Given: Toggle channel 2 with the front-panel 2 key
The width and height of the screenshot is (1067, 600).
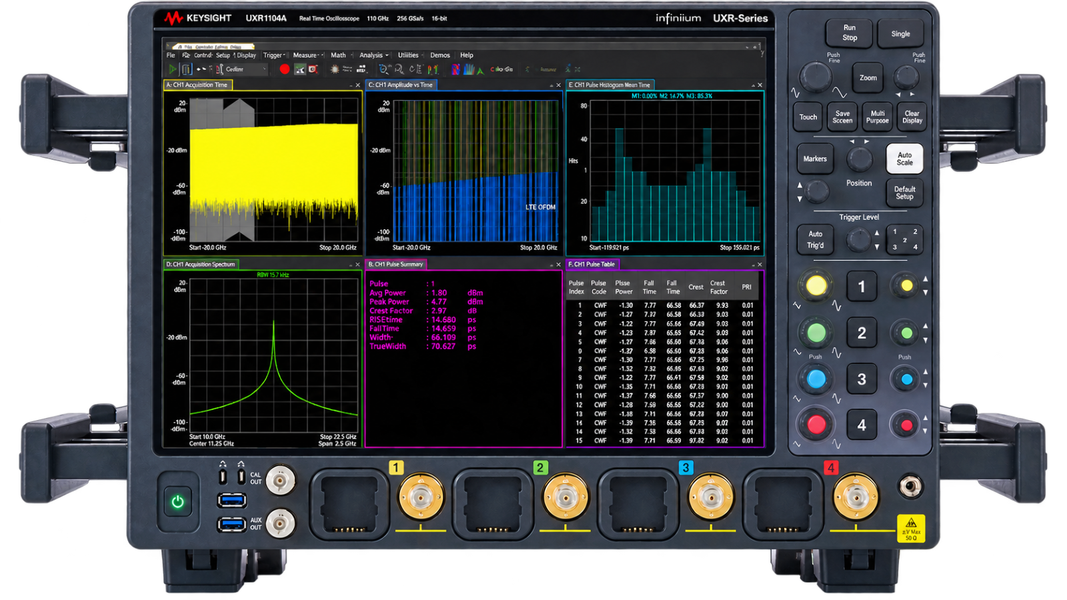Looking at the screenshot, I should tap(862, 333).
